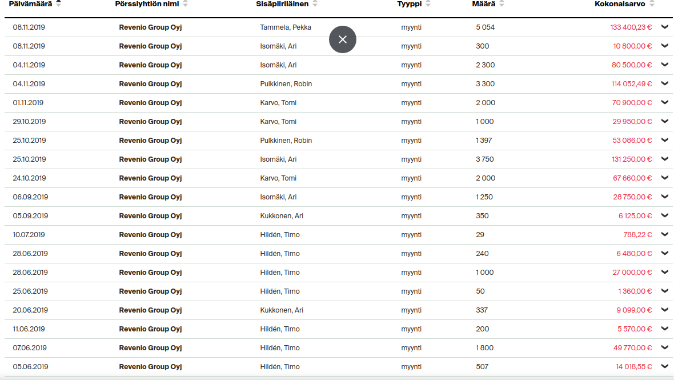Sort by Kokonaisarvo column arrows
The image size is (674, 380).
pos(652,4)
